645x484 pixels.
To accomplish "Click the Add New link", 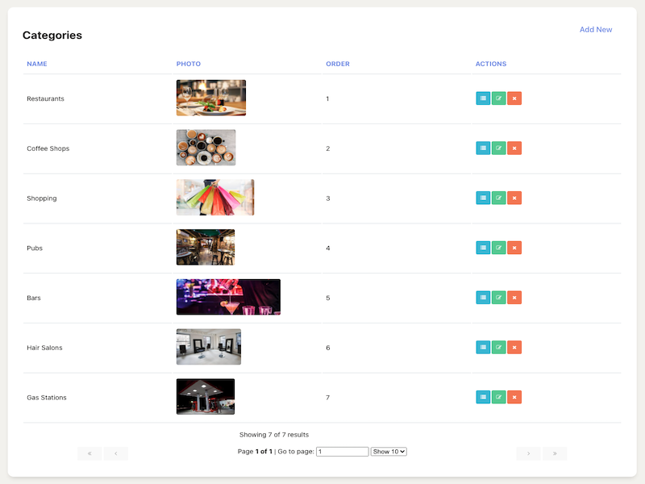I will point(596,30).
